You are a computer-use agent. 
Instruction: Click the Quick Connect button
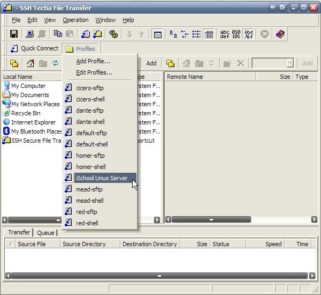tap(34, 48)
